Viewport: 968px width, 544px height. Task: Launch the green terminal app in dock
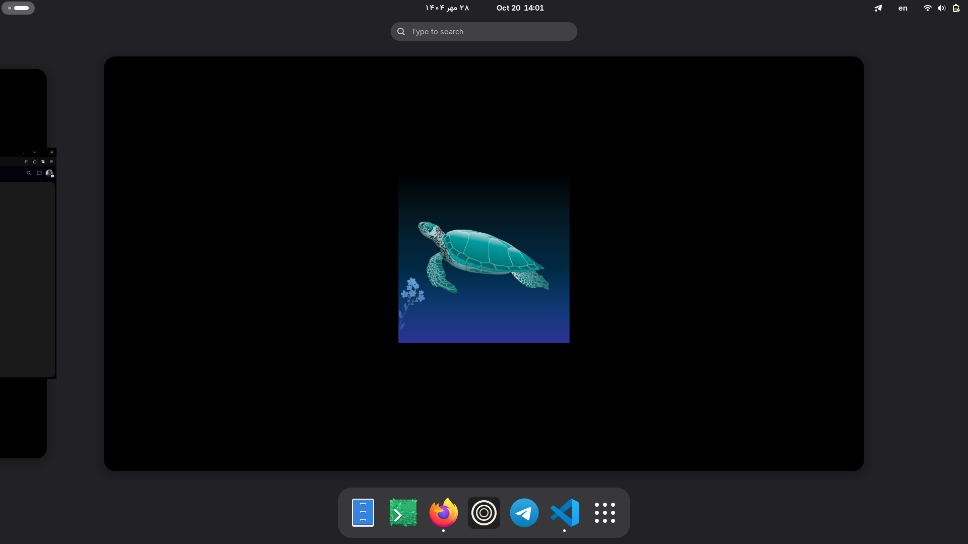point(403,513)
